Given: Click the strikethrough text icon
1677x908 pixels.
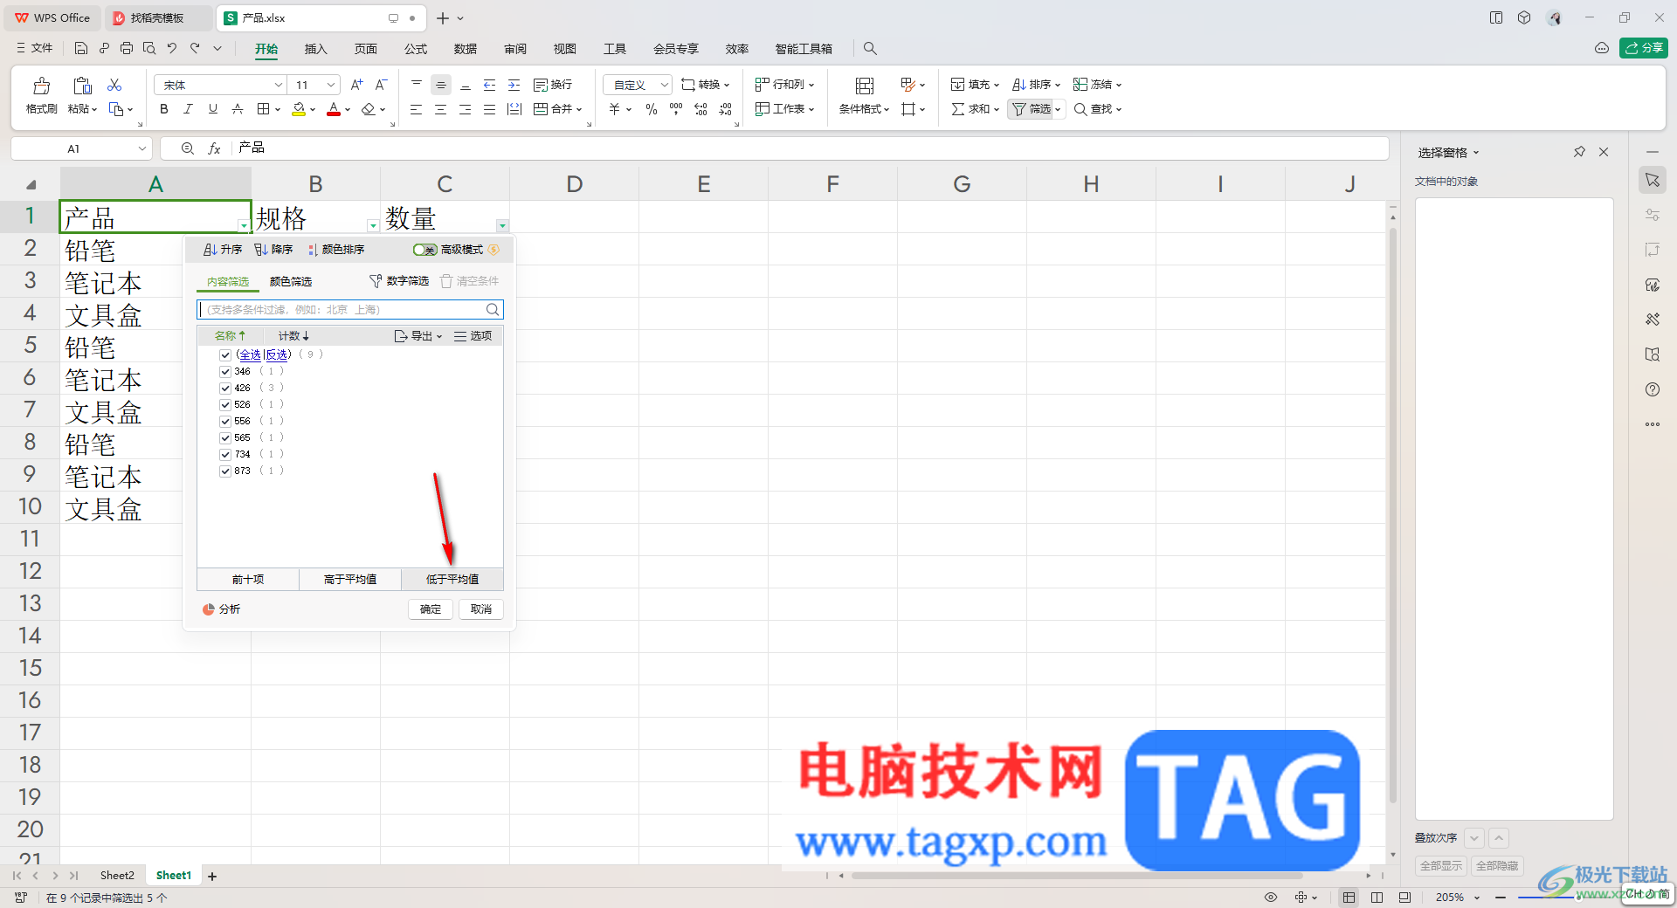Looking at the screenshot, I should coord(238,109).
